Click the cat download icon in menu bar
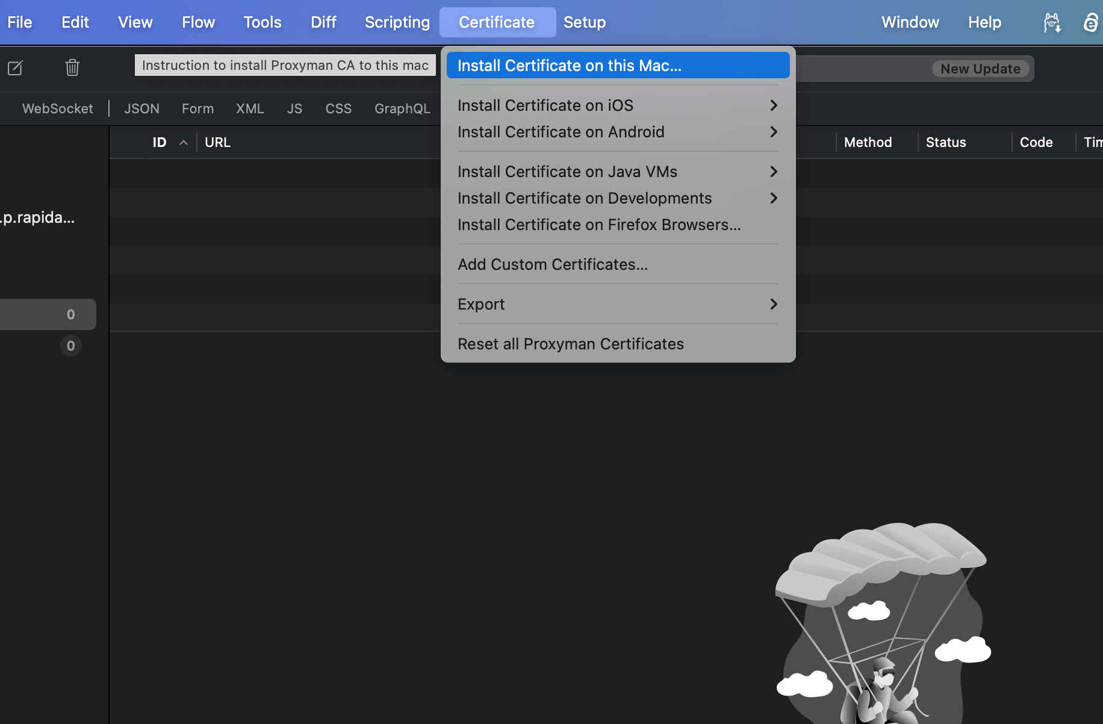 1052,23
